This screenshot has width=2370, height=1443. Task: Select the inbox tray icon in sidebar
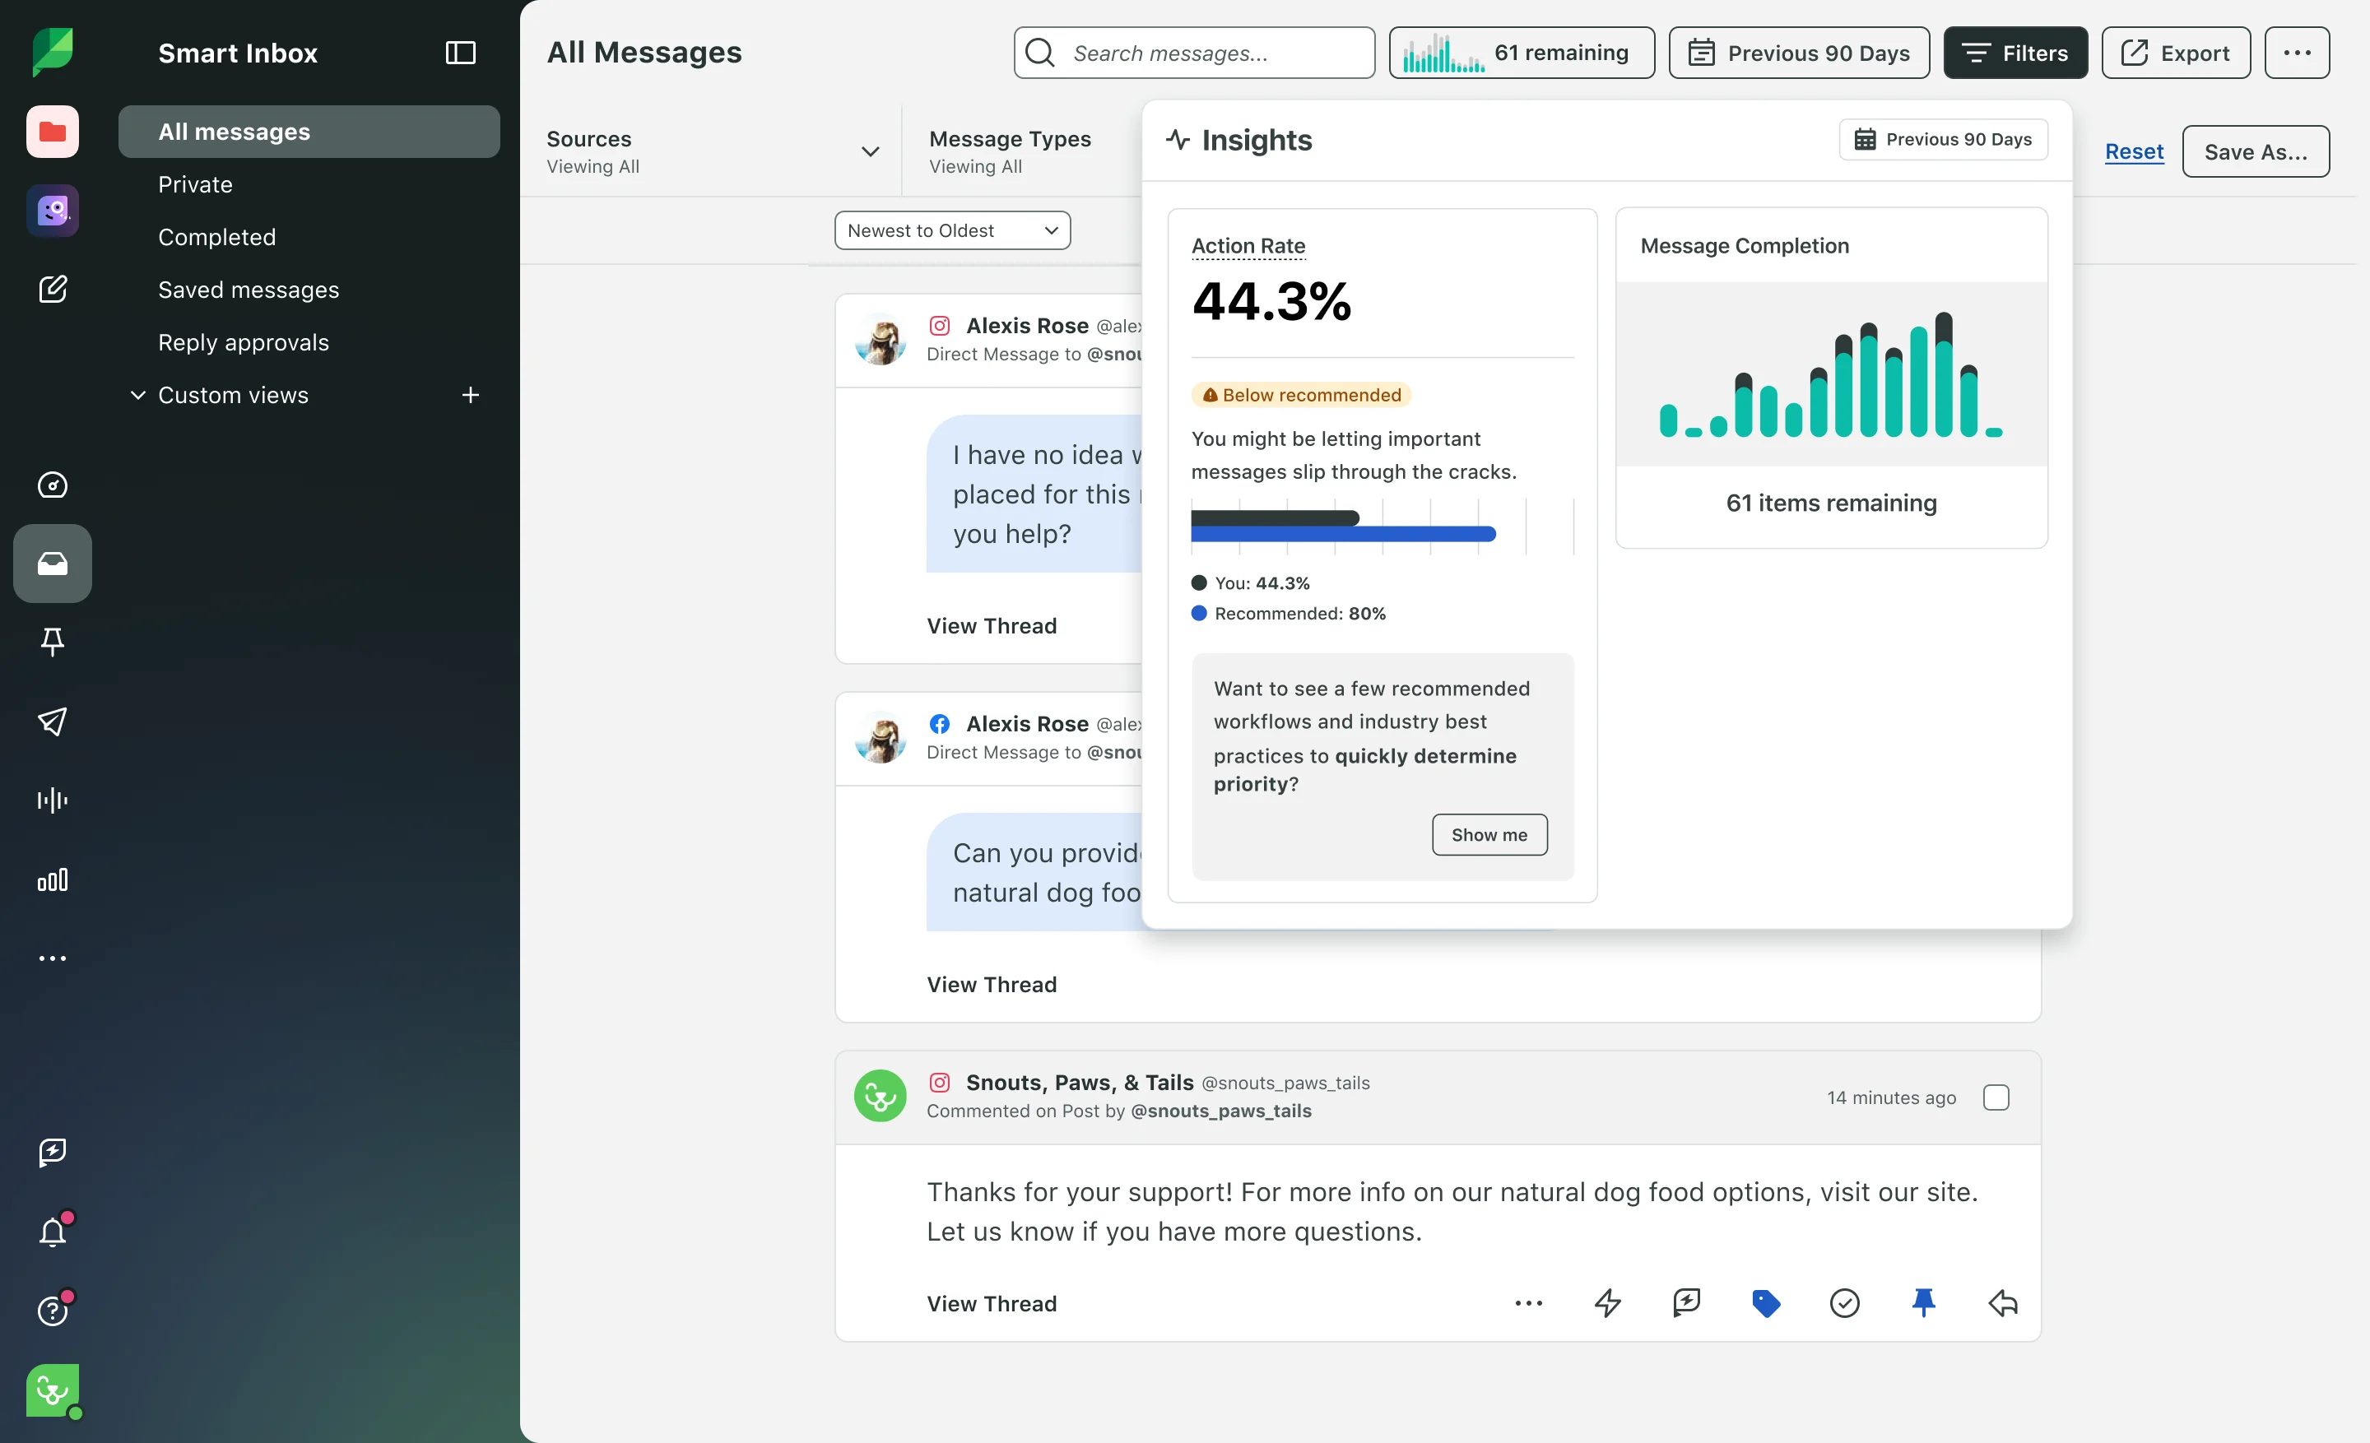52,564
